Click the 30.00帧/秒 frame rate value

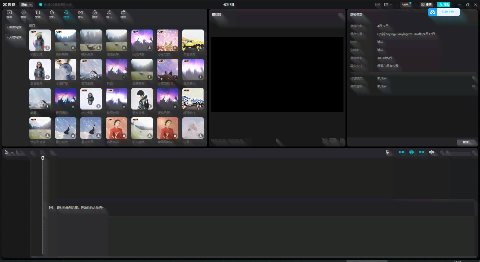(x=385, y=58)
